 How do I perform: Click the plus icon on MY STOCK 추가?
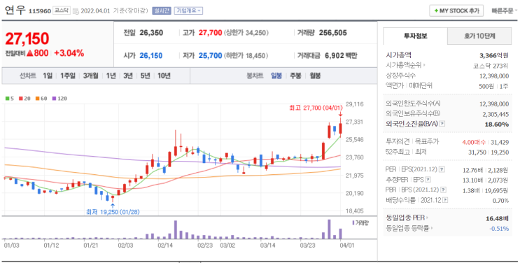[x=436, y=11]
